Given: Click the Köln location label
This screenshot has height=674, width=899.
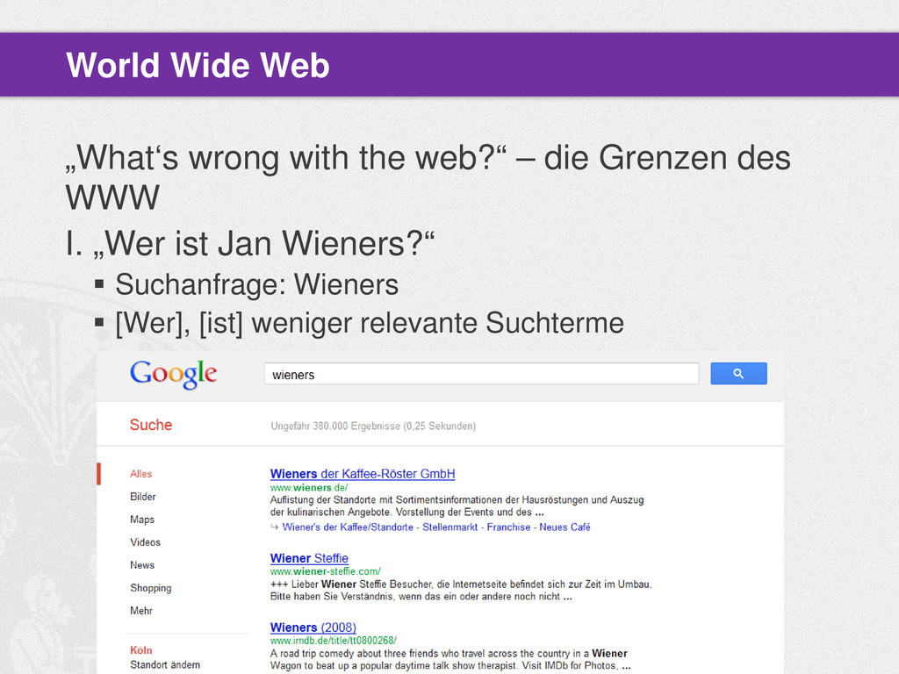Looking at the screenshot, I should pos(141,650).
